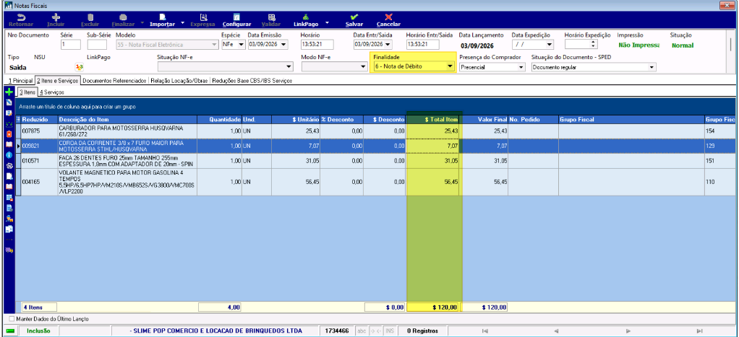Switch to the 1 Principal tab
Viewport: 739px width, 337px height.
click(20, 81)
